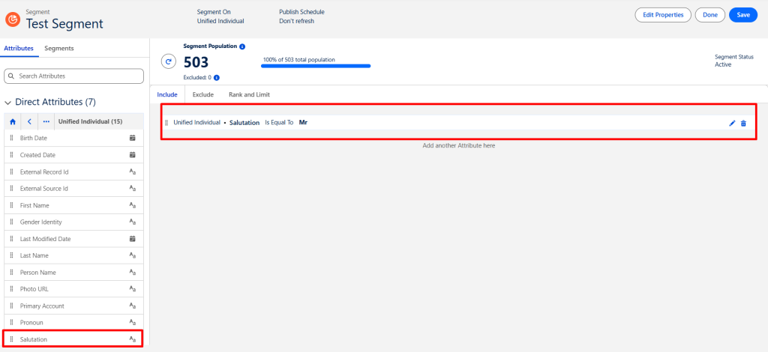
Task: Delete the Salutation rule with trash icon
Action: pyautogui.click(x=743, y=123)
